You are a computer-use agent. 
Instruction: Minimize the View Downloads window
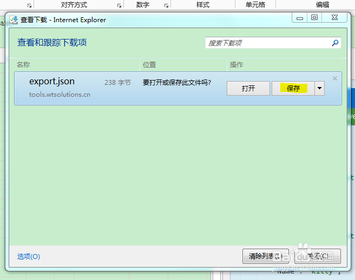(300, 18)
